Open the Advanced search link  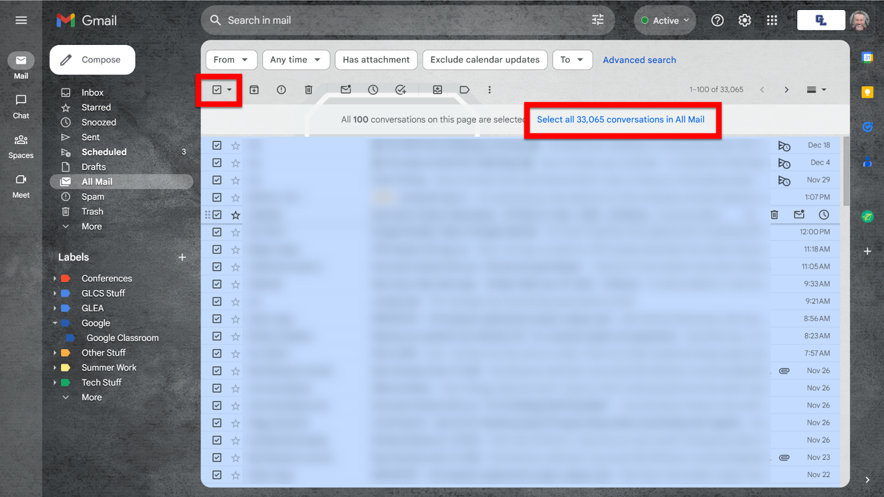(x=639, y=60)
